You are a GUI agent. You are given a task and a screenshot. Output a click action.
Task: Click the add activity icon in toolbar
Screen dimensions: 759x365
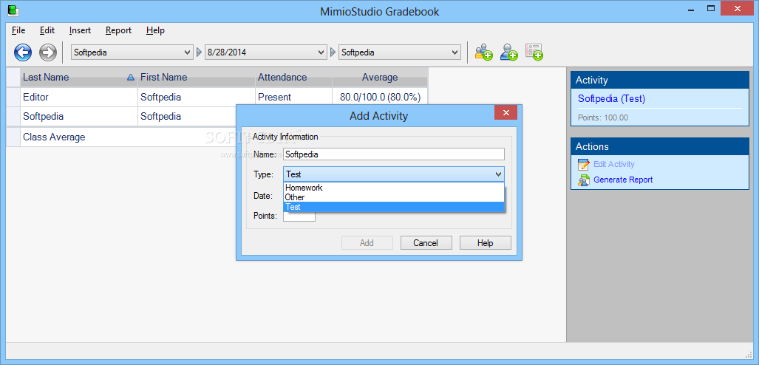pyautogui.click(x=534, y=52)
